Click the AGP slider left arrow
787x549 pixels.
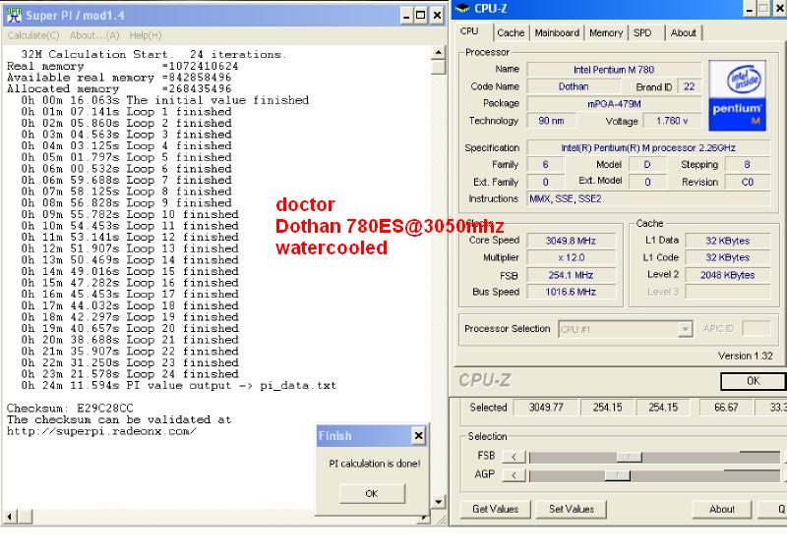514,475
